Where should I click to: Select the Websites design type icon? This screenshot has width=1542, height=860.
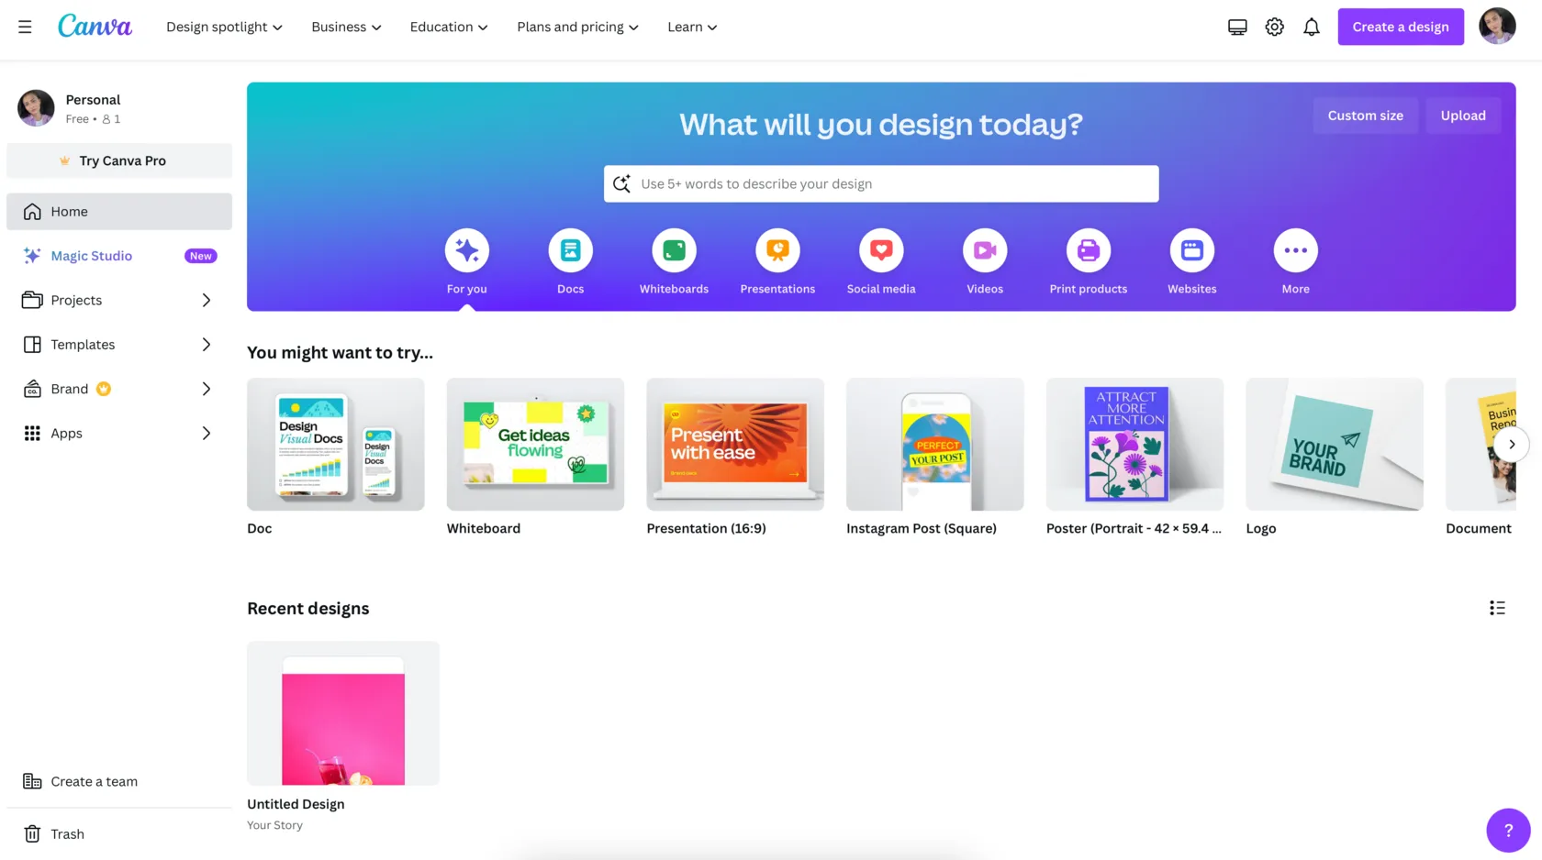[x=1190, y=249]
